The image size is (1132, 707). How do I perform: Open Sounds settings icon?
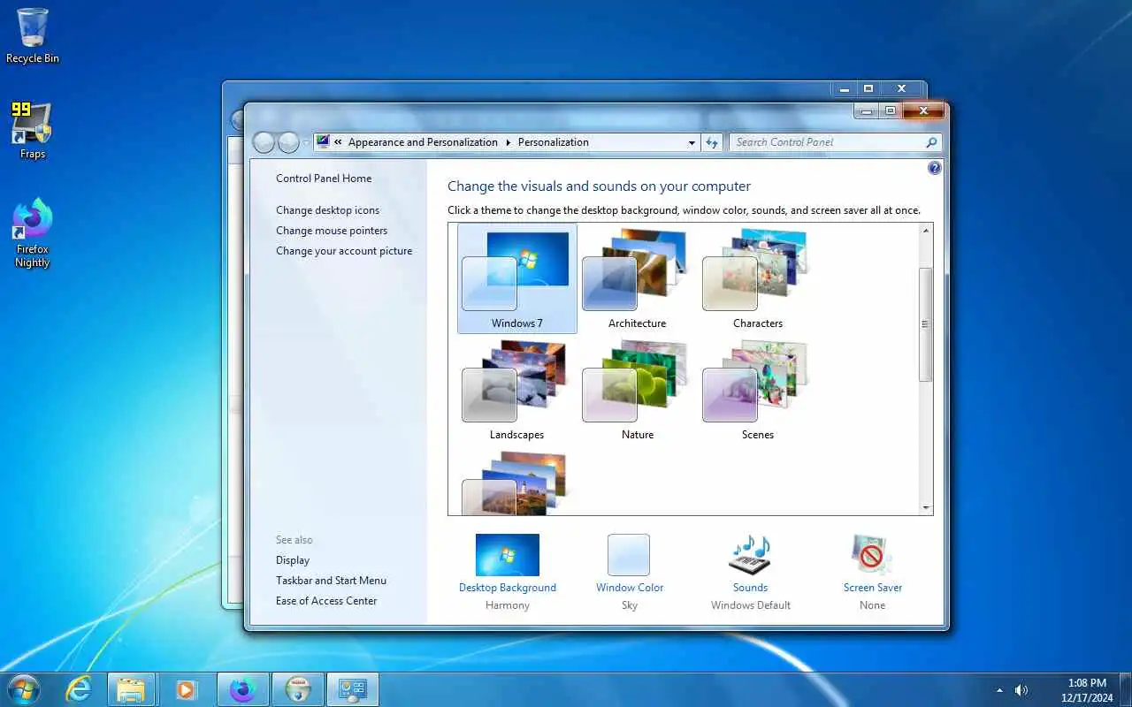[x=750, y=555]
